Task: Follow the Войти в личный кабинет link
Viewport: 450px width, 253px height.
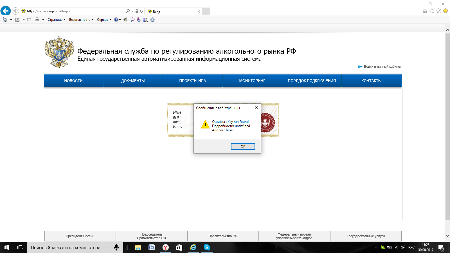Action: pos(382,67)
